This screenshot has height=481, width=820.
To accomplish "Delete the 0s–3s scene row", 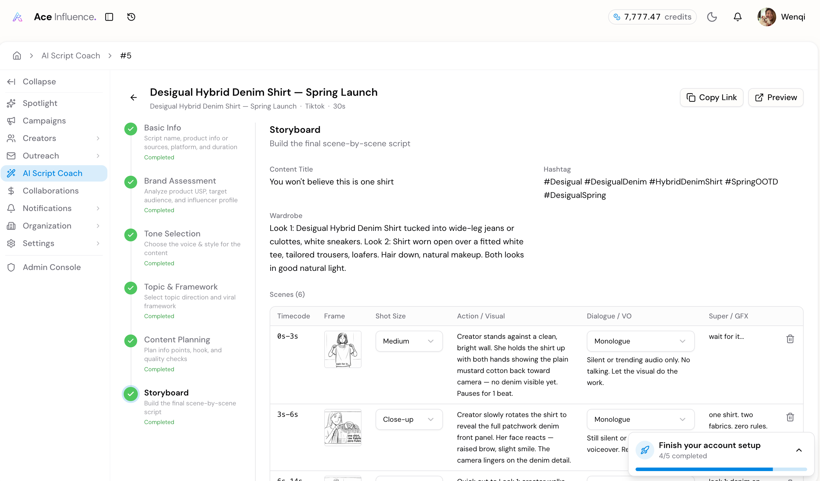I will pyautogui.click(x=790, y=339).
